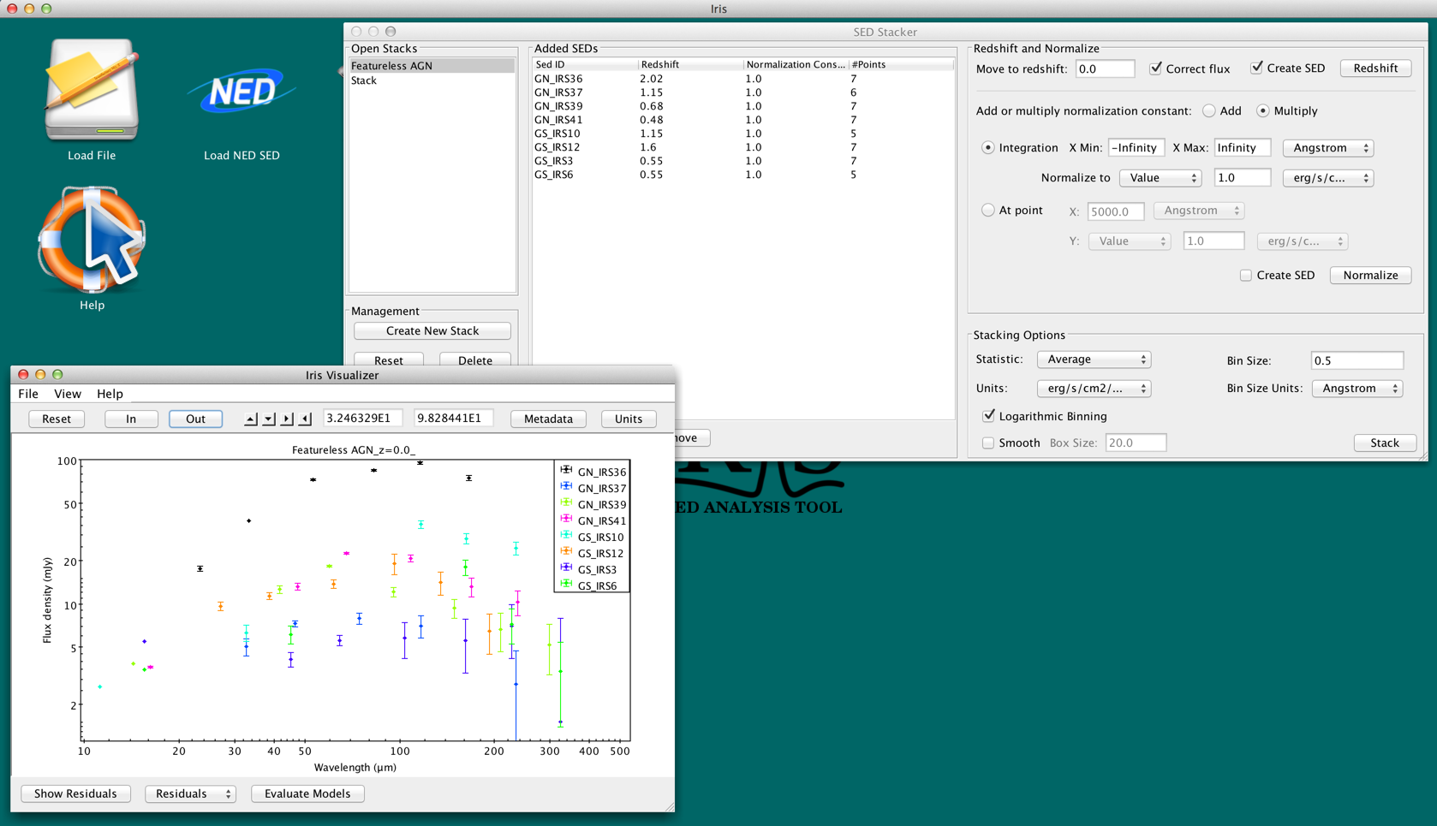Select the Stack entry in Open Stacks
The height and width of the screenshot is (826, 1437).
pos(432,80)
